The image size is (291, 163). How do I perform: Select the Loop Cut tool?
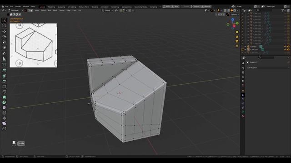pyautogui.click(x=4, y=86)
